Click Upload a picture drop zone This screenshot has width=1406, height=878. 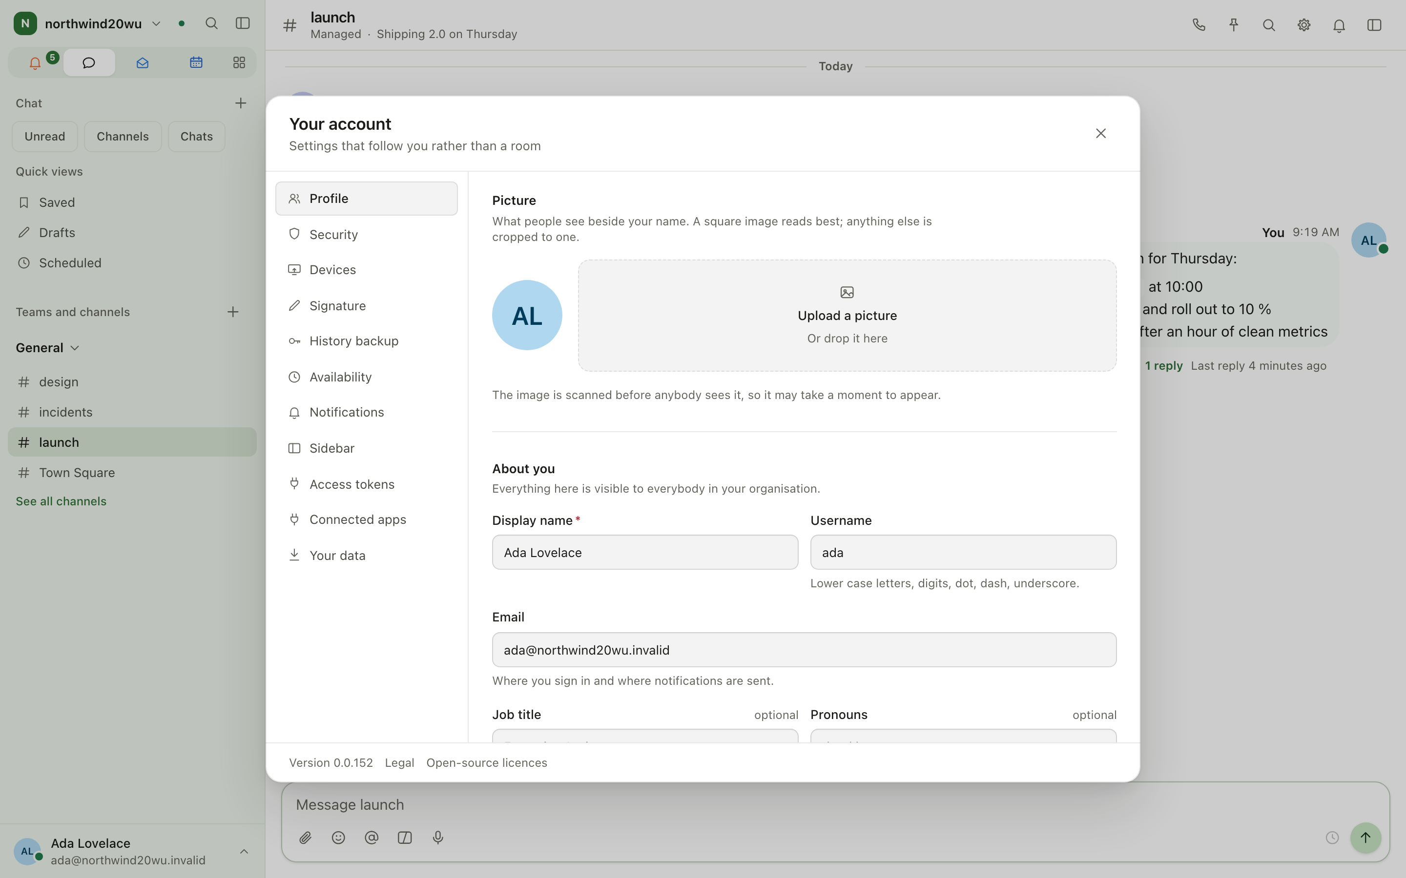847,315
